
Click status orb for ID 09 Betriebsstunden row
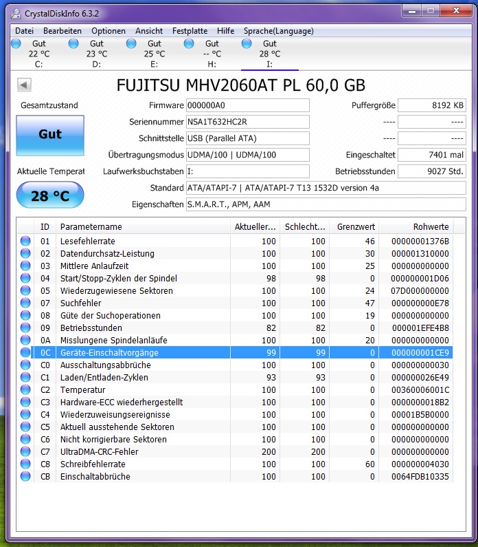pos(25,328)
